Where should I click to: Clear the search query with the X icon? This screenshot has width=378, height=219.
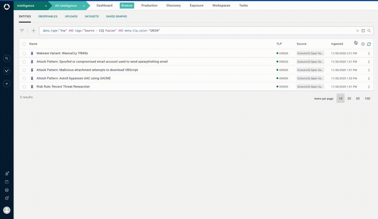(357, 31)
